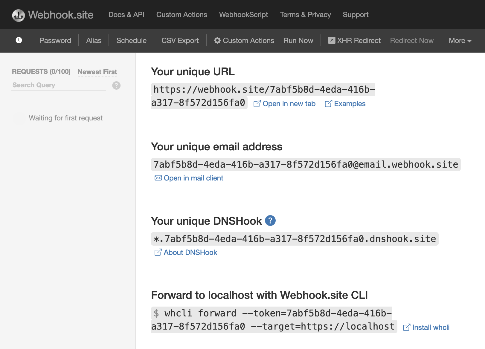This screenshot has height=349, width=485.
Task: Click external-link icon before Install whcli
Action: (407, 327)
